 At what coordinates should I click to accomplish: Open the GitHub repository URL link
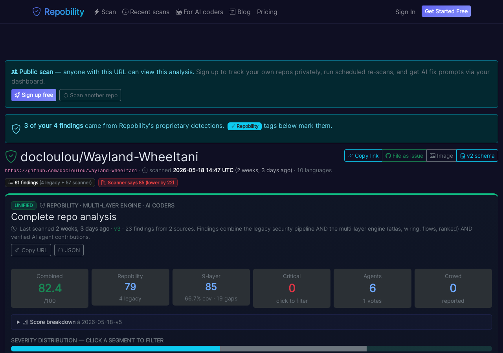[x=71, y=171]
